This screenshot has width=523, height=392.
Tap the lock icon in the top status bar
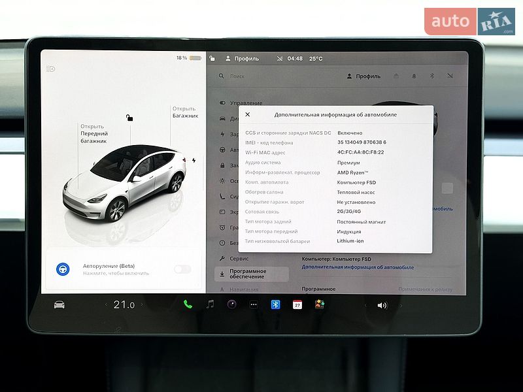tap(212, 58)
